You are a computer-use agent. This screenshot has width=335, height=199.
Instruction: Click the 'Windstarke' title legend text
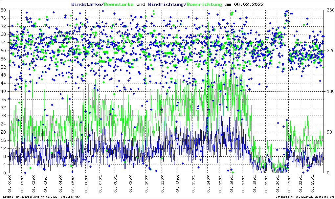click(87, 4)
